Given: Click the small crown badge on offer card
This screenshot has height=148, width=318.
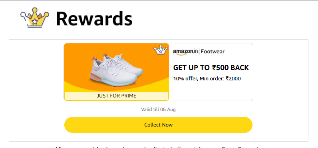Looking at the screenshot, I should point(161,50).
